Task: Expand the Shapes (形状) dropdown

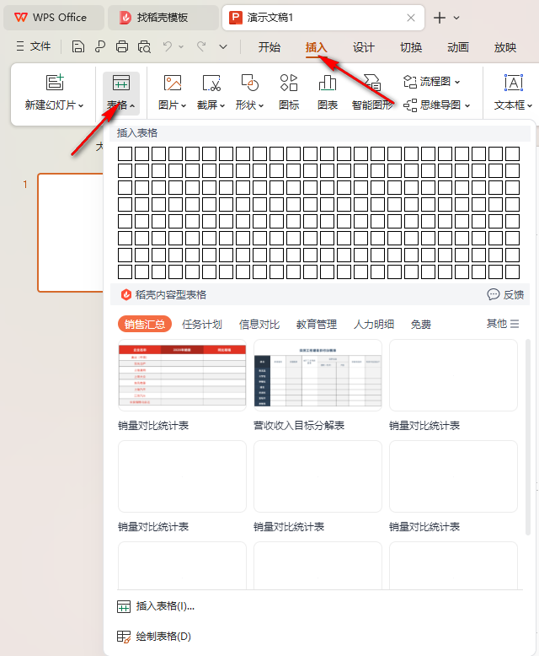Action: click(261, 105)
